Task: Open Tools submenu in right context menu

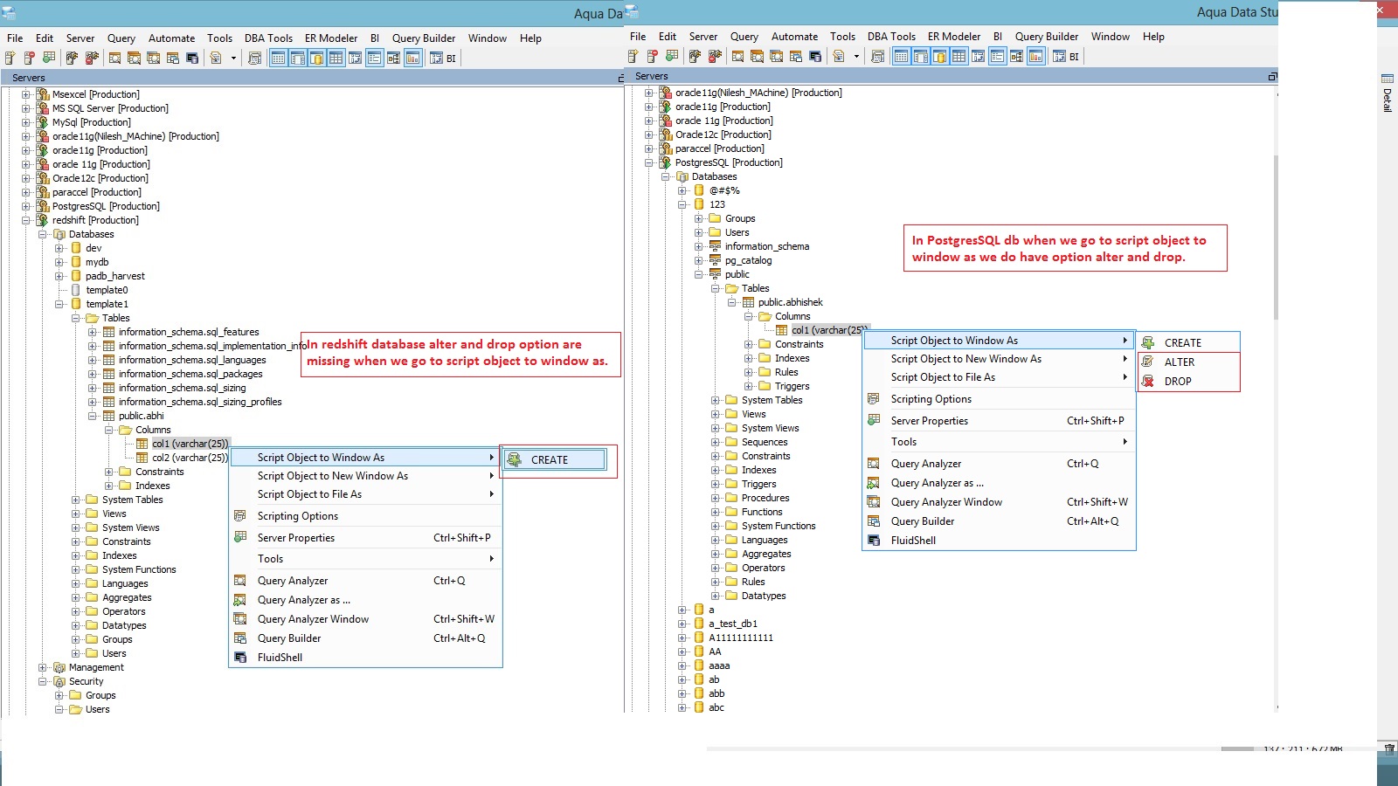Action: [999, 442]
